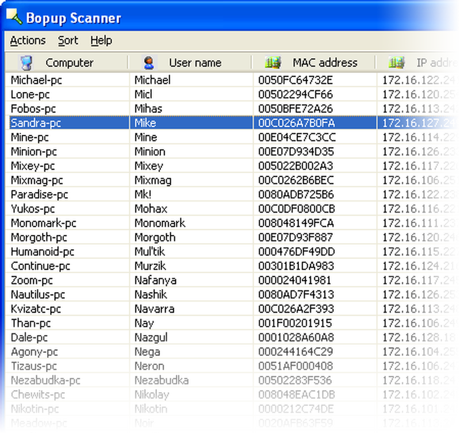Click MAC address 000476DF49DD
This screenshot has width=460, height=434.
point(297,252)
